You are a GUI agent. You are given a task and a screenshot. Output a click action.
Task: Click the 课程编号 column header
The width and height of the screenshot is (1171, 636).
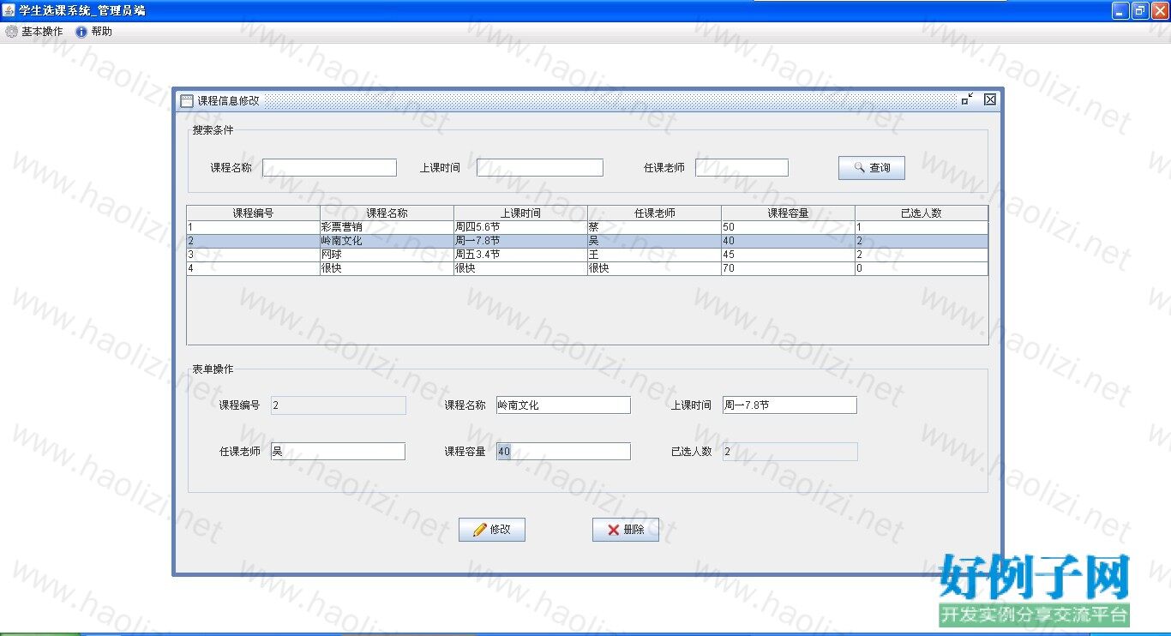point(253,213)
